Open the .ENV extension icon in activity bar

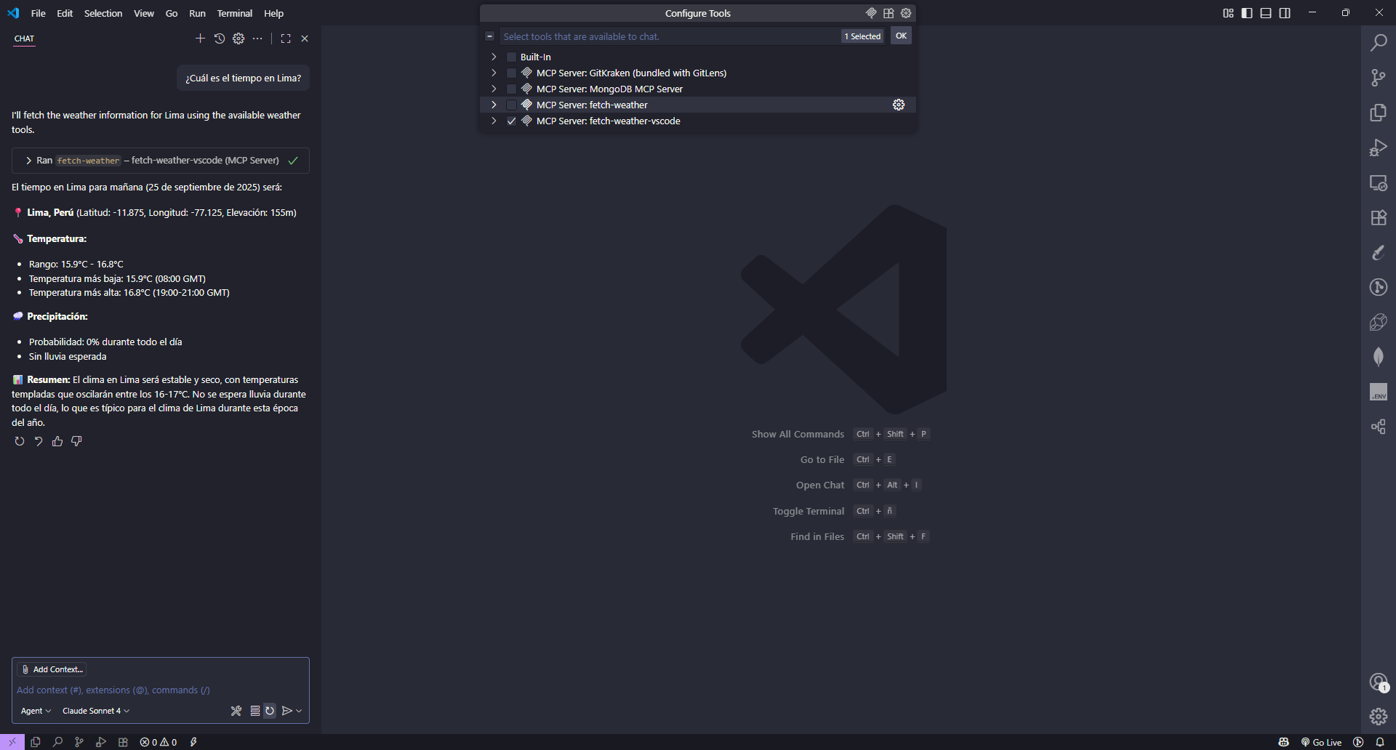(1378, 392)
